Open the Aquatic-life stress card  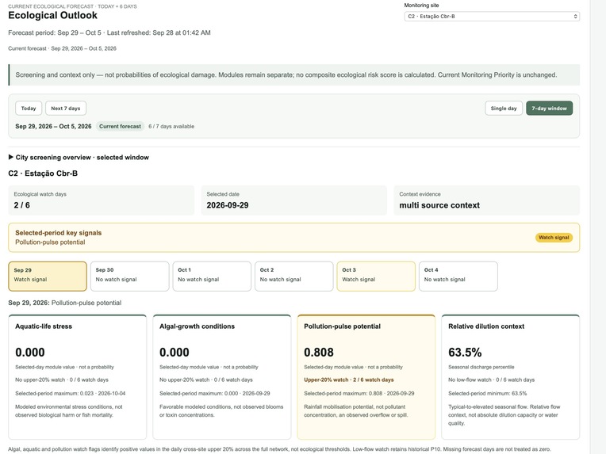point(77,377)
